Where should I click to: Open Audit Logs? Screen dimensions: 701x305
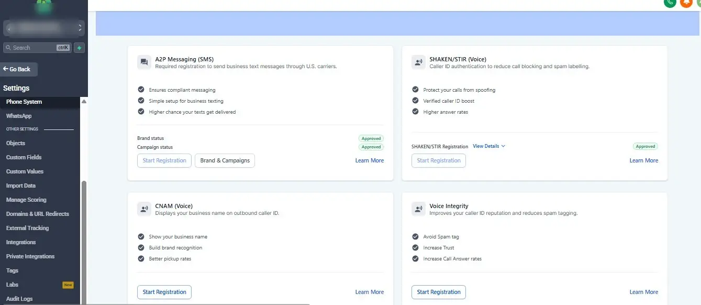point(19,299)
